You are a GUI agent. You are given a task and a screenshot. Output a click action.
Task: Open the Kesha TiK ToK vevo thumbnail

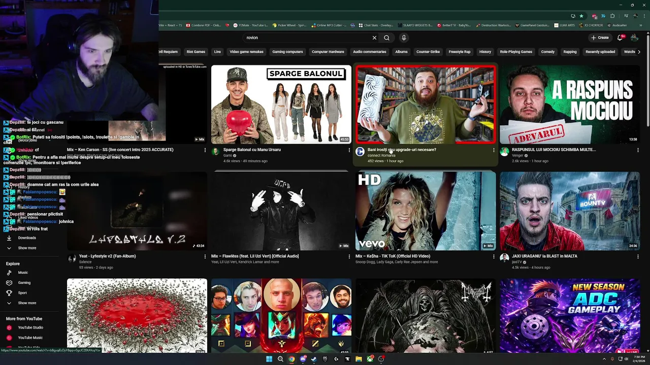[x=426, y=211]
